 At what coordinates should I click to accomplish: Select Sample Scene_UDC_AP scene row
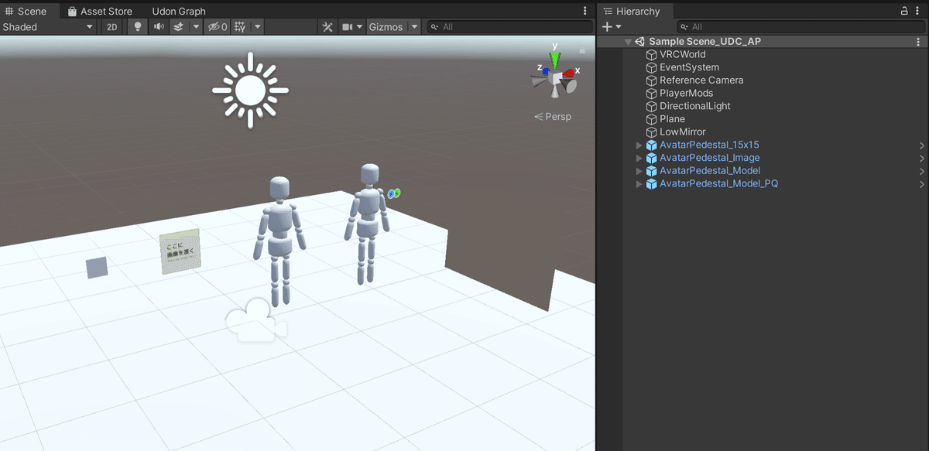tap(763, 42)
